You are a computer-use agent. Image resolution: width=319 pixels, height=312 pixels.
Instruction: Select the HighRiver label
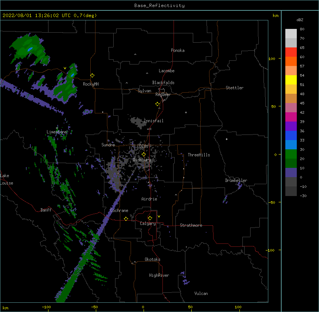pyautogui.click(x=159, y=275)
